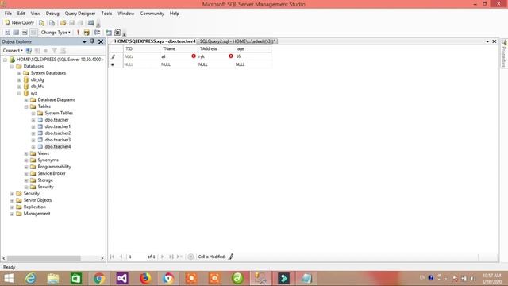Switch to the SQLQuery2.sql tab

click(237, 41)
